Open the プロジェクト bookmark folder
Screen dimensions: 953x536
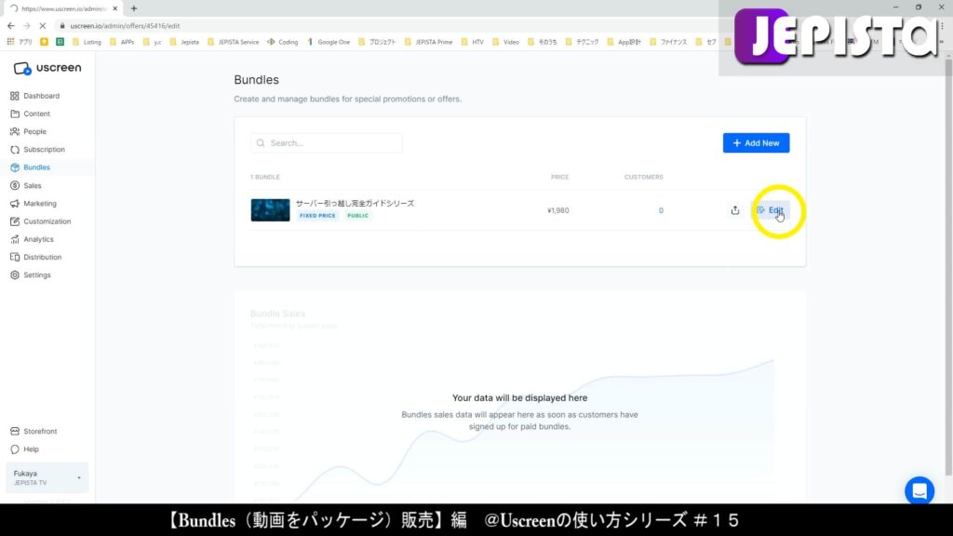click(377, 42)
